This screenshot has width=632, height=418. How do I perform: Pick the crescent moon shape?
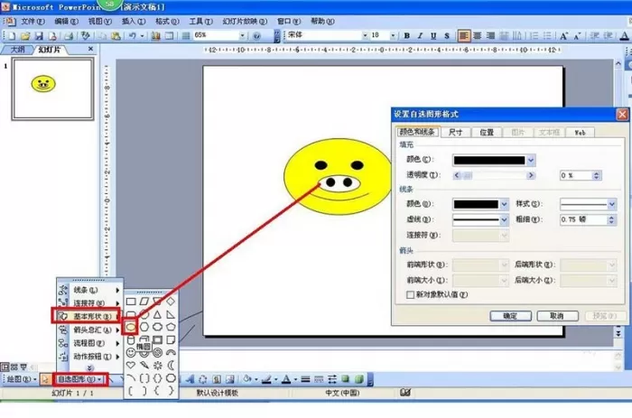click(x=171, y=366)
